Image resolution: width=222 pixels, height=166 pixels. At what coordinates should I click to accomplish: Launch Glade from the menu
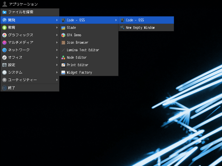(89, 27)
